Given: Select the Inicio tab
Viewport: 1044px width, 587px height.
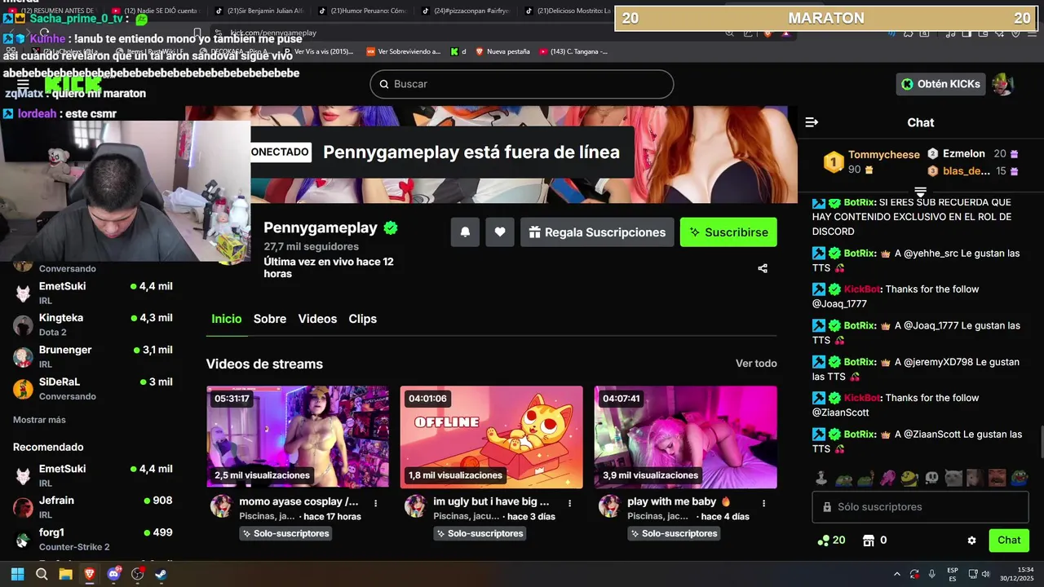Looking at the screenshot, I should [227, 319].
